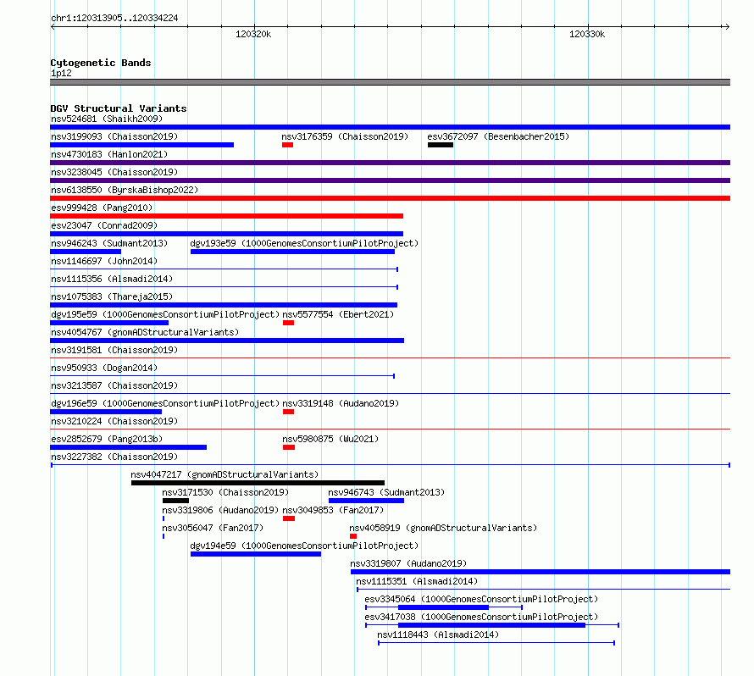Click nsv1118443 (Alsmadi2014) label
The width and height of the screenshot is (754, 676).
pos(438,634)
